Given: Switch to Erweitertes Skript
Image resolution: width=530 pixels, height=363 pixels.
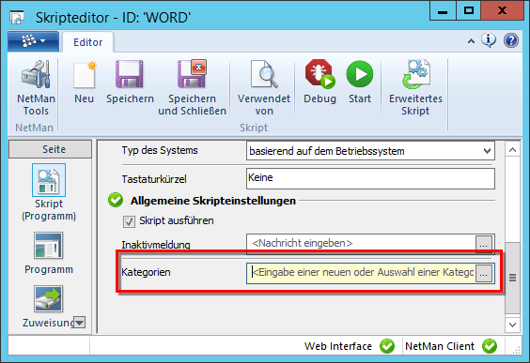Looking at the screenshot, I should pyautogui.click(x=415, y=88).
